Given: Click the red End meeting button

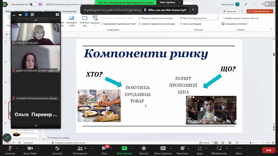Looking at the screenshot, I should click(x=269, y=150).
